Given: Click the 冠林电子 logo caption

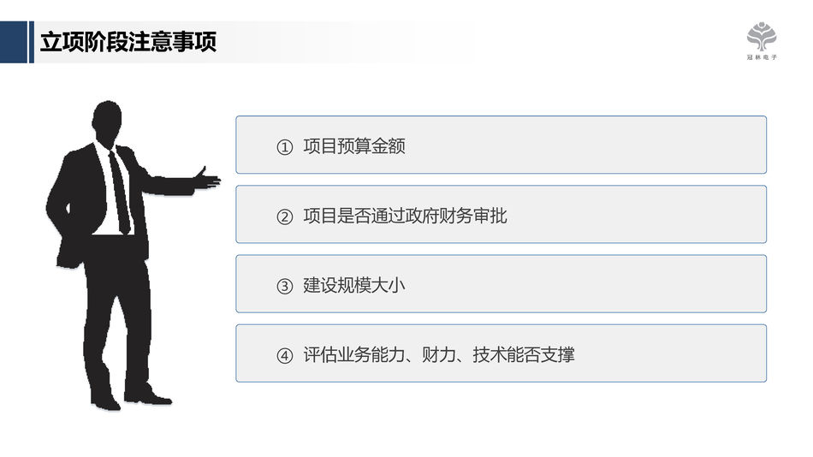Looking at the screenshot, I should pyautogui.click(x=762, y=58).
